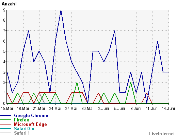This screenshot has height=137, width=177.
Task: Click the gray Safari 1 legend line
Action: coord(6,133)
